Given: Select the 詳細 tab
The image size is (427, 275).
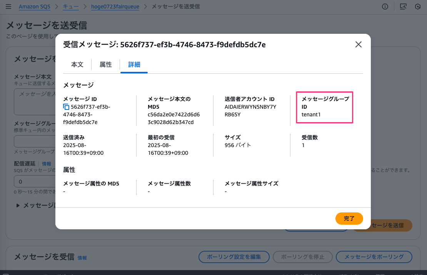Looking at the screenshot, I should (x=134, y=65).
